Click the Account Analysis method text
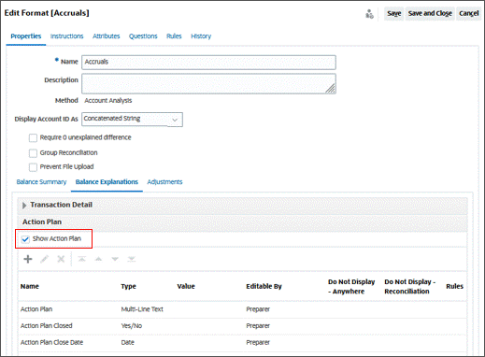 pos(108,101)
